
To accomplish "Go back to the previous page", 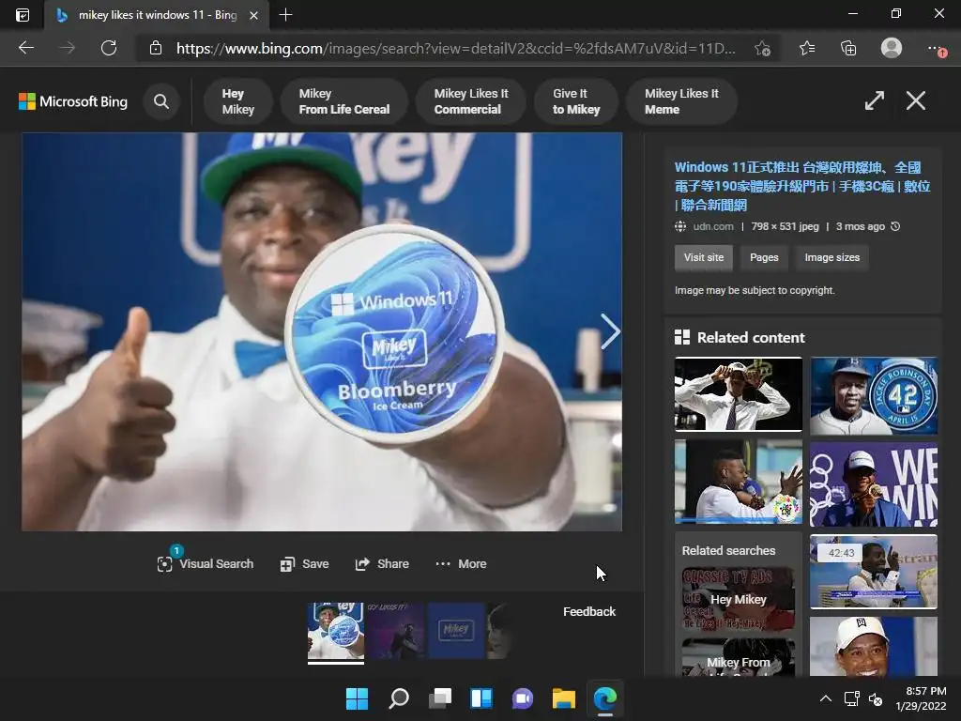I will [x=25, y=48].
